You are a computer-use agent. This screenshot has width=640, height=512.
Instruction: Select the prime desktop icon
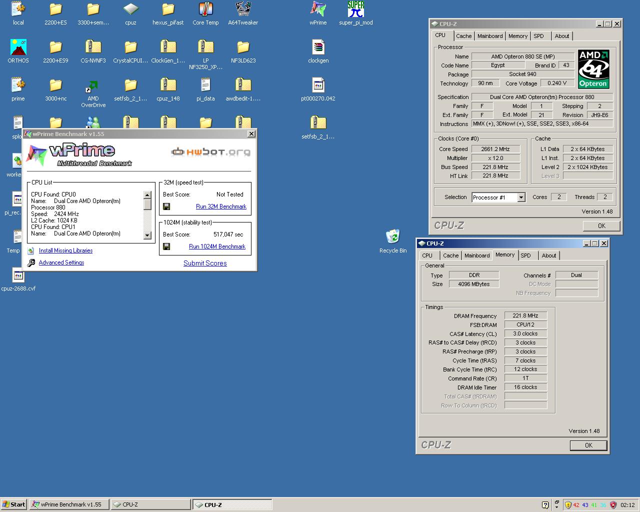pyautogui.click(x=18, y=89)
